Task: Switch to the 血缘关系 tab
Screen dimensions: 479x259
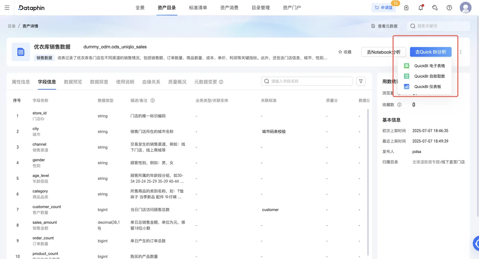Action: coord(151,82)
